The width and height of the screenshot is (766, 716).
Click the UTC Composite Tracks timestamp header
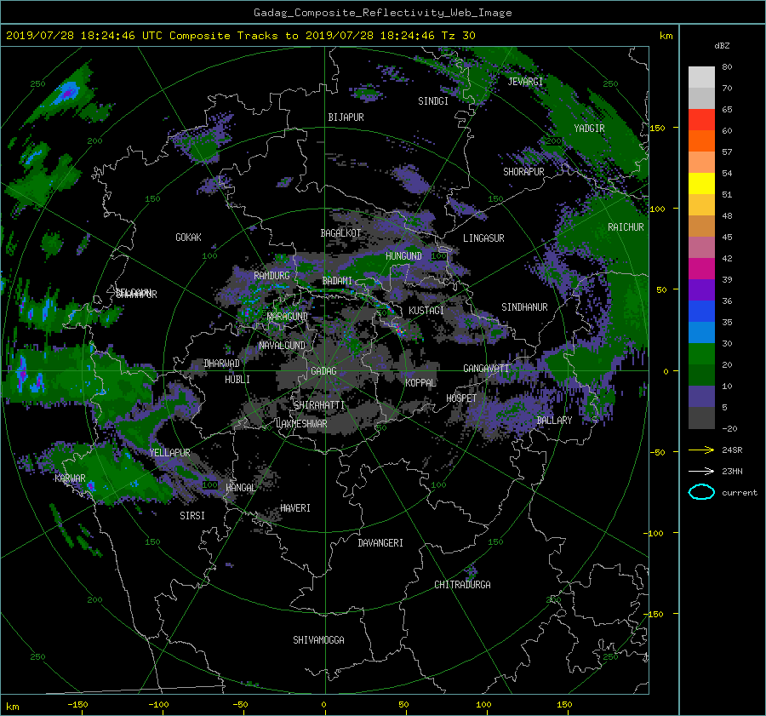tap(240, 36)
